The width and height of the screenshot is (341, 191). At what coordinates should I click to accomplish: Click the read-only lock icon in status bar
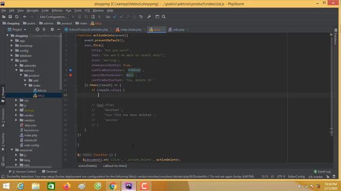pyautogui.click(x=328, y=177)
